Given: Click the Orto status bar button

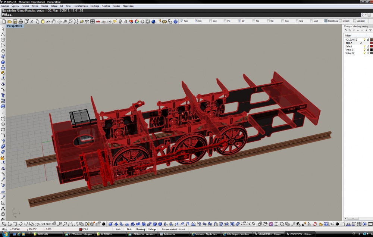Looking at the screenshot, I should coord(129,230).
